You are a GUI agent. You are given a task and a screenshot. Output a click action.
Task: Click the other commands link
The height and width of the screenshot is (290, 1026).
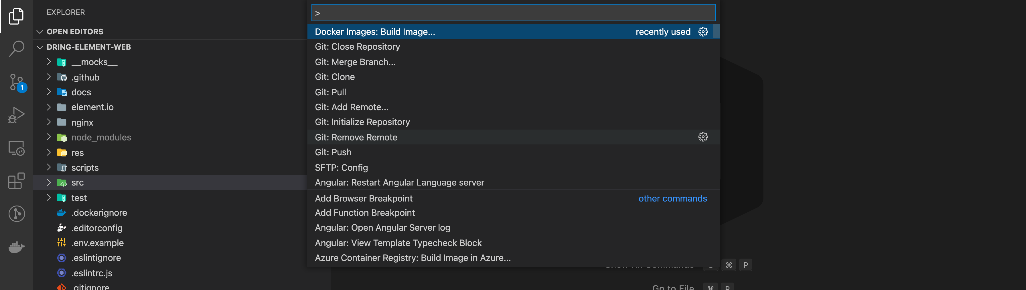coord(672,198)
